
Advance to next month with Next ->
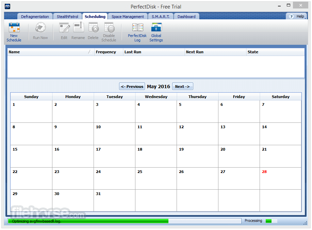coord(182,86)
